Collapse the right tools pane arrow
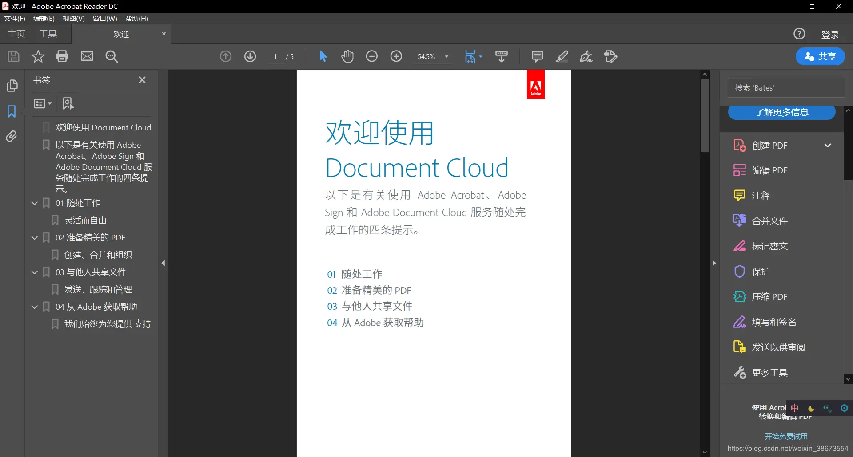This screenshot has width=853, height=457. click(x=714, y=263)
